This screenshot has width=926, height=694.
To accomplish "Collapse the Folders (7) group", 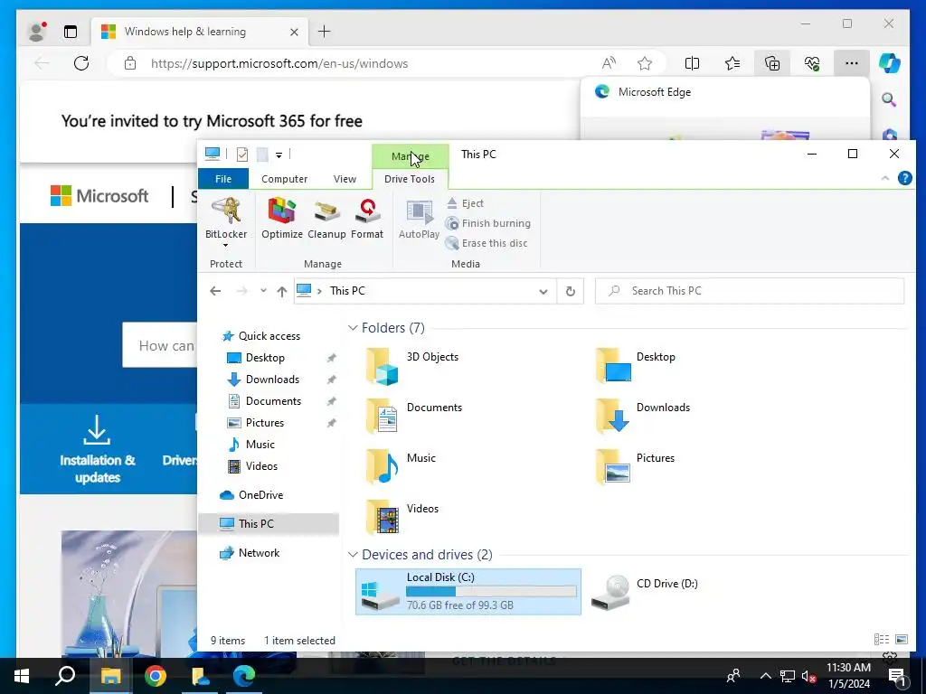I will [x=353, y=328].
